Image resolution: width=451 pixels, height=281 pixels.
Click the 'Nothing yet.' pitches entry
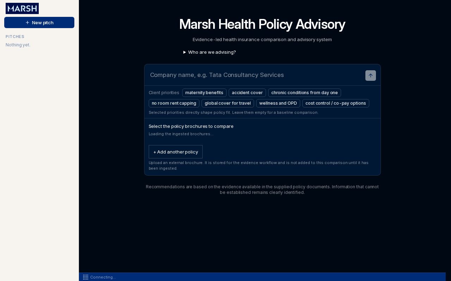pos(18,45)
